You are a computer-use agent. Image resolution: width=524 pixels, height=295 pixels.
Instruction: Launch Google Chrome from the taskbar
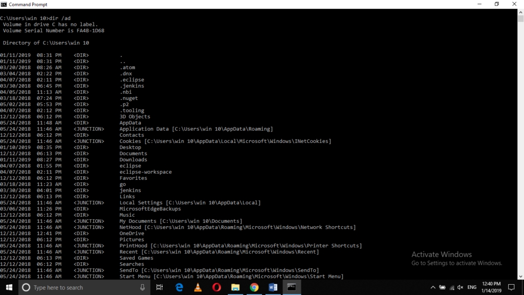click(254, 287)
